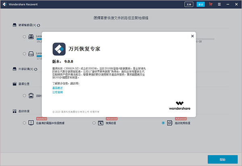Click the hard disk drives section icon
The image size is (242, 166).
click(x=15, y=25)
